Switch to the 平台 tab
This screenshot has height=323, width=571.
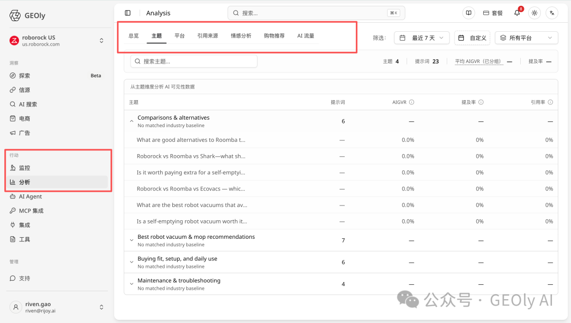pyautogui.click(x=180, y=35)
